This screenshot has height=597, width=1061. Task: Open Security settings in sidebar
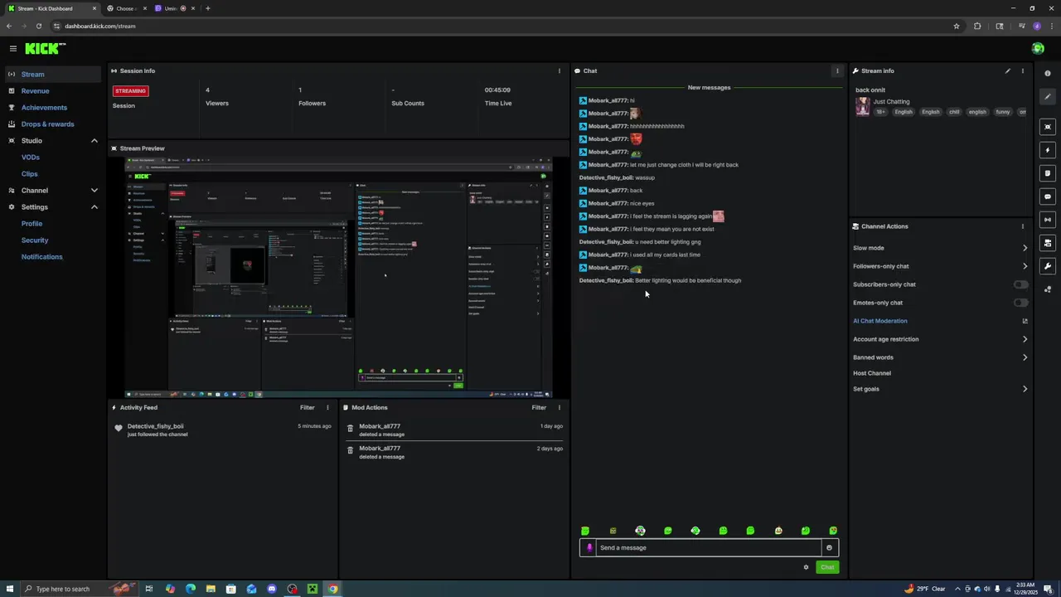click(x=35, y=240)
